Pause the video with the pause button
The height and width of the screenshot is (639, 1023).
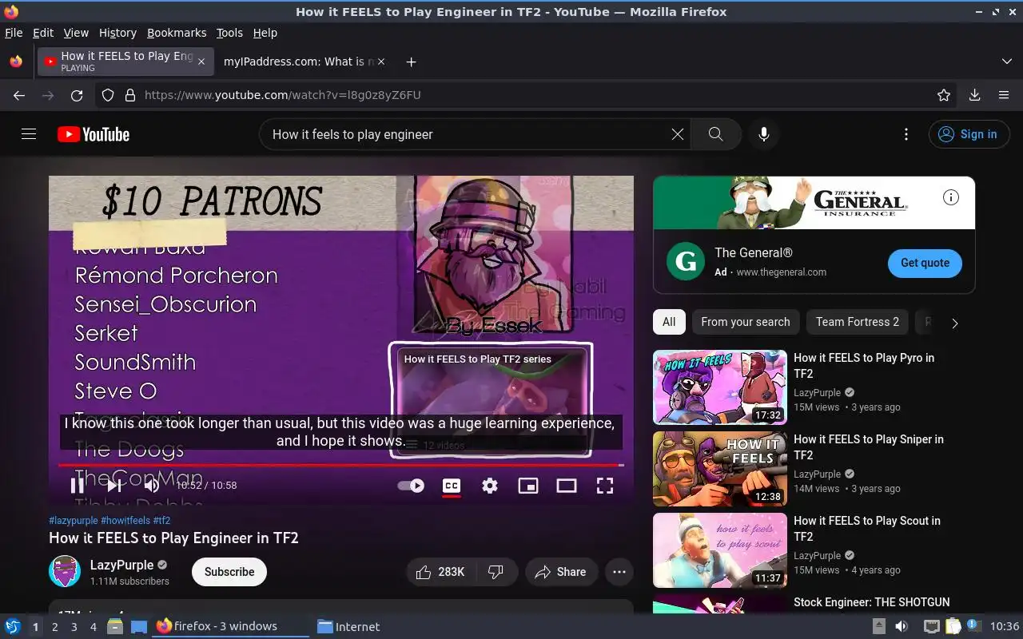(x=78, y=485)
